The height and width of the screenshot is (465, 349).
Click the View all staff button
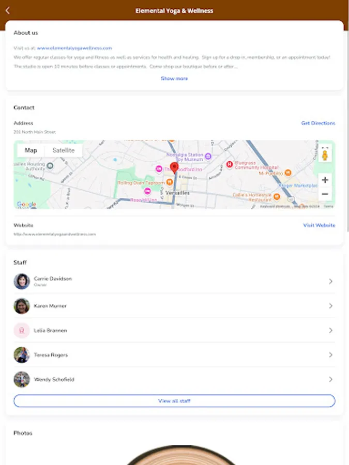click(x=174, y=401)
